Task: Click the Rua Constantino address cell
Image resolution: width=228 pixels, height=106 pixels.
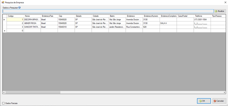Action: 134,27
